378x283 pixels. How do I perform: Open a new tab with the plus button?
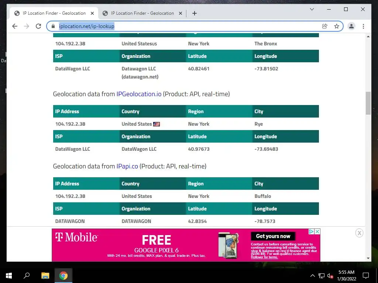[x=195, y=14]
